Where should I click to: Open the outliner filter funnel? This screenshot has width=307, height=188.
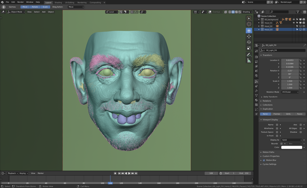[x=298, y=12]
